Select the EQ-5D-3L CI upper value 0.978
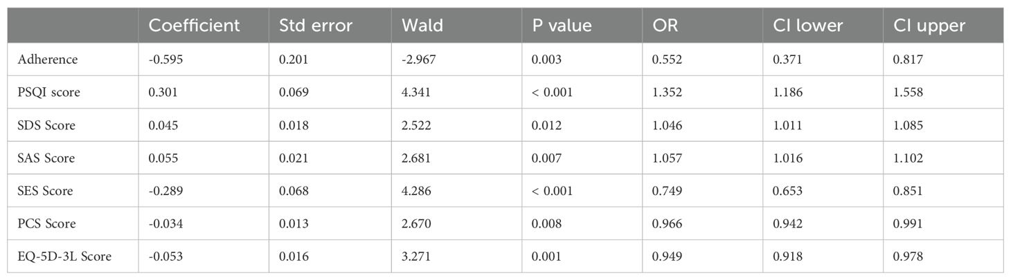 coord(908,257)
